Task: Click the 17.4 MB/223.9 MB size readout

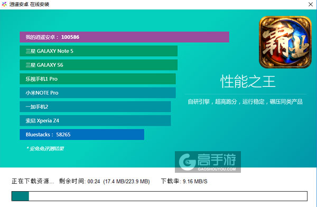Action: click(x=127, y=181)
